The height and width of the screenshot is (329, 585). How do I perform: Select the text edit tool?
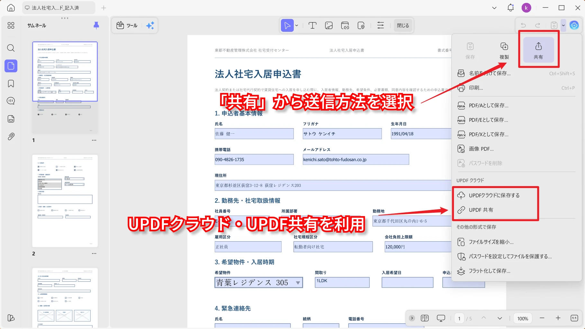click(x=312, y=25)
